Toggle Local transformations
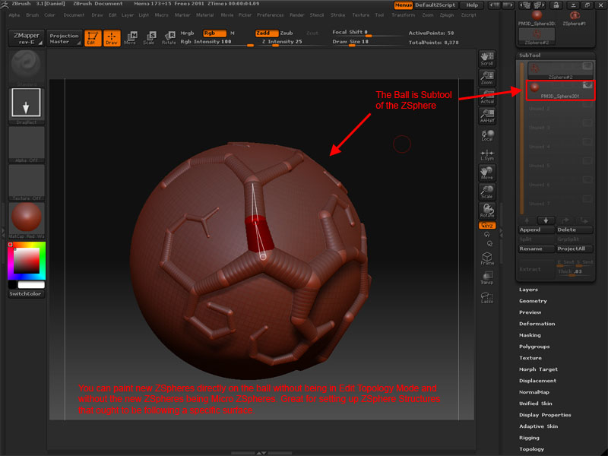This screenshot has width=608, height=456. click(487, 135)
